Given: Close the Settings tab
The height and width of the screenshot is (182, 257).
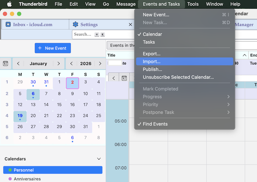Looking at the screenshot, I should [x=130, y=24].
